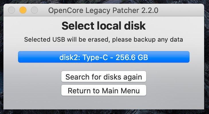Click the 256.6 GB size label
Viewport: 209px width, 114px height.
tap(132, 57)
